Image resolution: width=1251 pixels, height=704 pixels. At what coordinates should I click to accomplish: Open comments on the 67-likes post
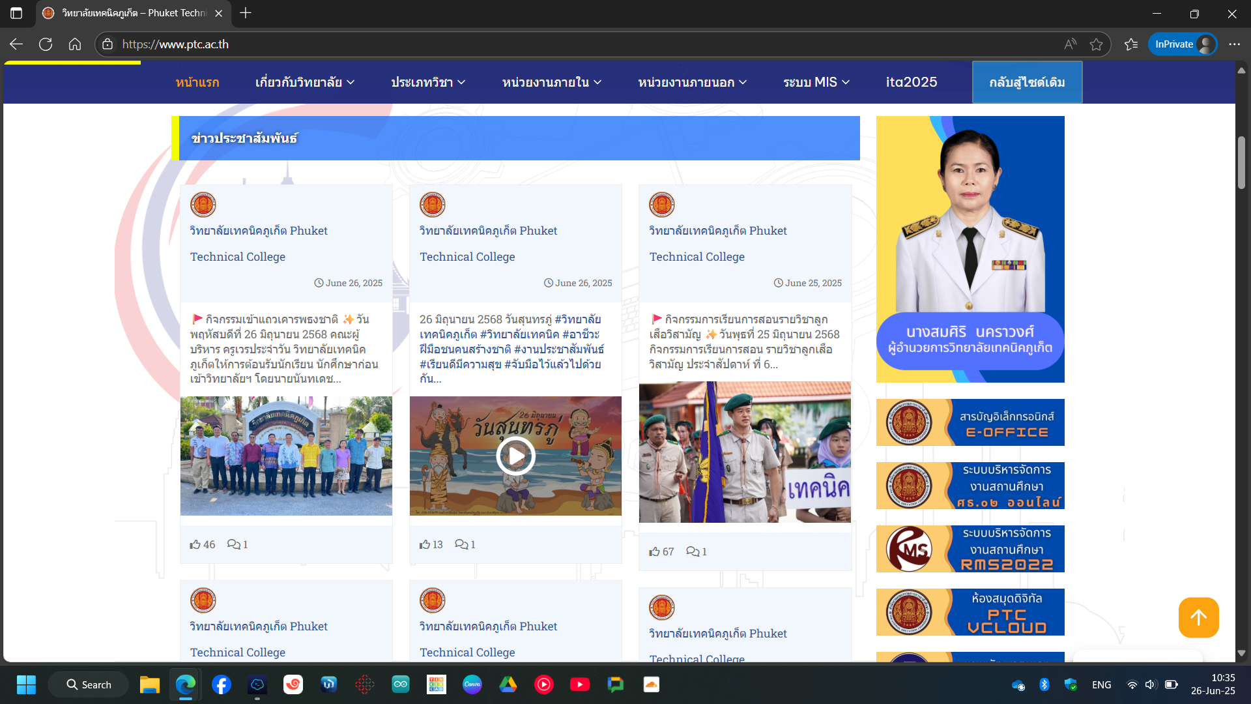pyautogui.click(x=697, y=551)
